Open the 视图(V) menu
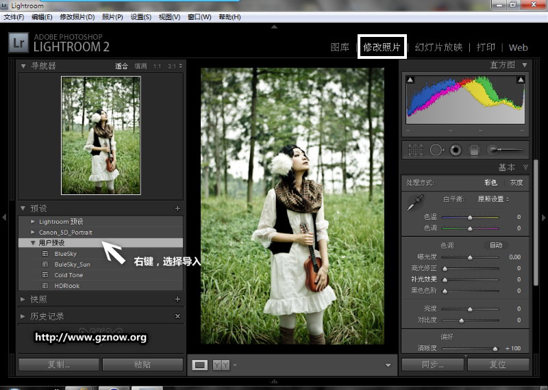 pos(170,16)
